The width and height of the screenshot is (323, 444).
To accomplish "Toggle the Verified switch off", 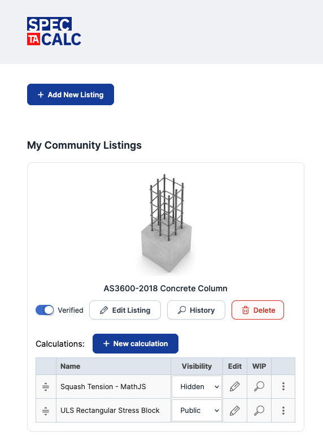I will pyautogui.click(x=45, y=310).
